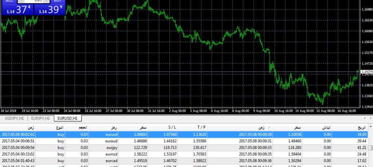The image size is (373, 167).
Task: Click the SELL price button
Action: point(17,10)
